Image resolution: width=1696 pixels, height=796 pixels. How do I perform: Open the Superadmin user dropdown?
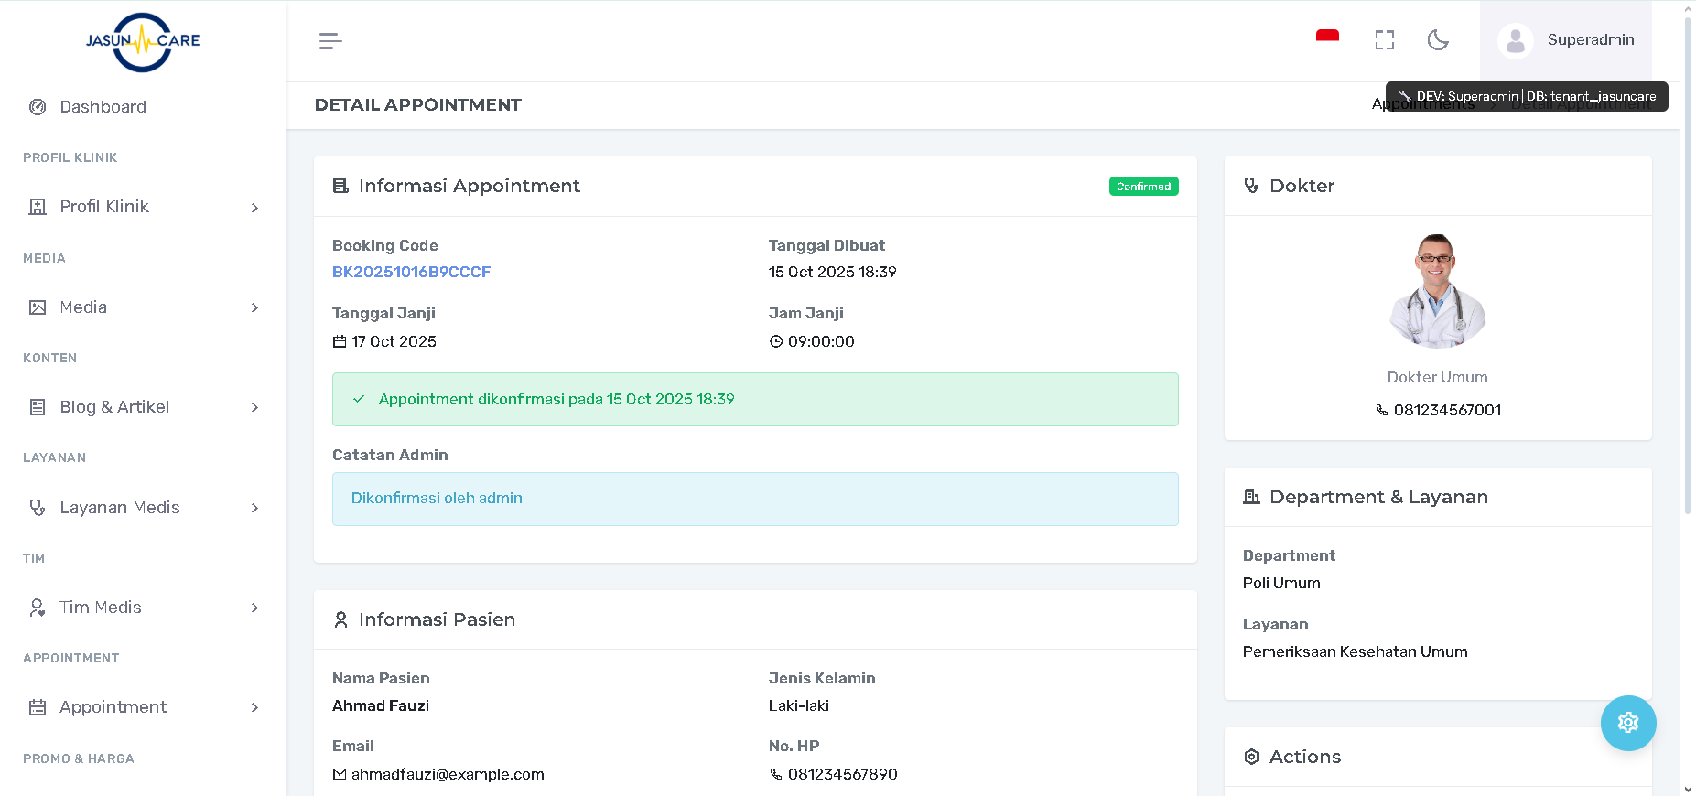tap(1590, 40)
